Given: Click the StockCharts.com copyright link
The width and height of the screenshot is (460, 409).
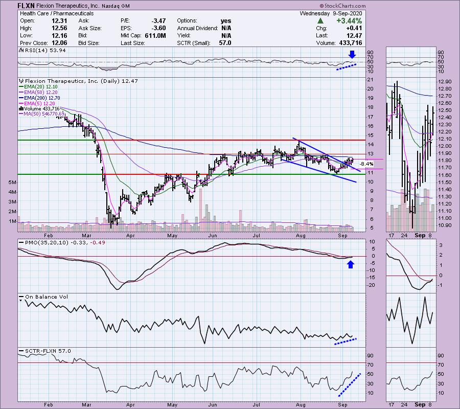Looking at the screenshot, I should click(x=342, y=6).
